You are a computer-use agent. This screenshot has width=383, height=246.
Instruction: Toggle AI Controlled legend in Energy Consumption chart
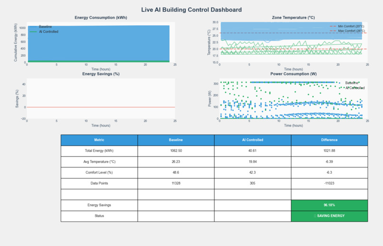(44, 31)
